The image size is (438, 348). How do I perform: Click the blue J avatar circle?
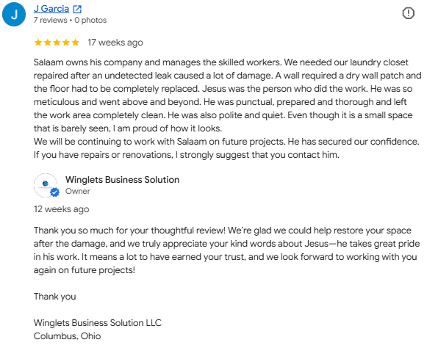tap(14, 14)
